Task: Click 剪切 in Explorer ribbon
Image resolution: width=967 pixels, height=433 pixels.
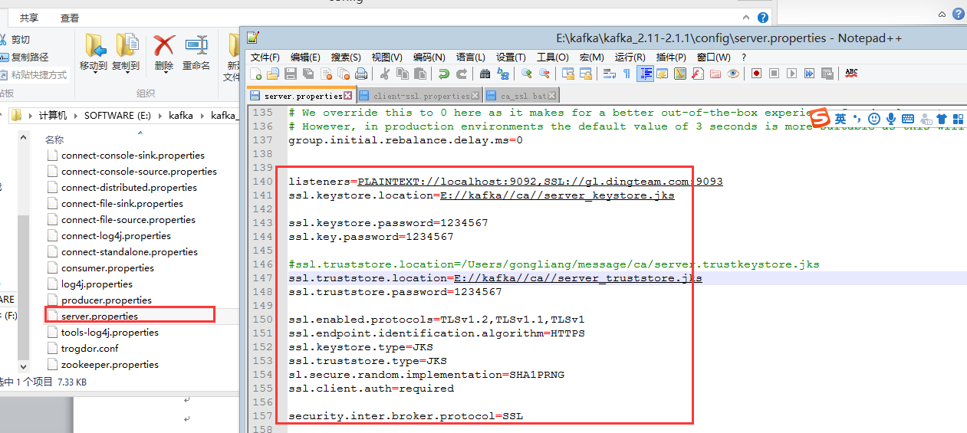Action: 15,39
